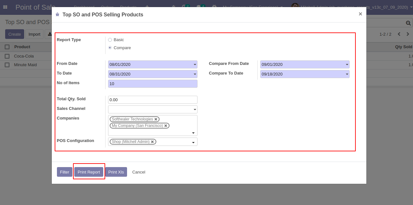413x205 pixels.
Task: Click the bug icon in dialog title
Action: 57,14
